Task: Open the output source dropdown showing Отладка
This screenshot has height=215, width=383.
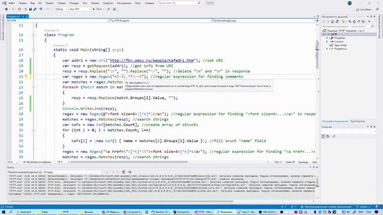Action: 73,172
